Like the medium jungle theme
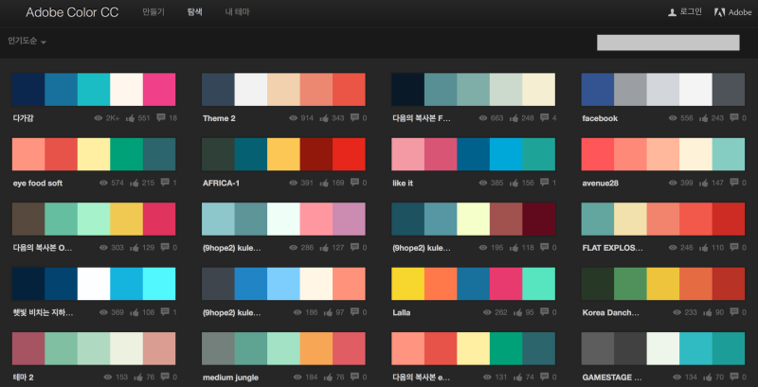 pos(328,378)
